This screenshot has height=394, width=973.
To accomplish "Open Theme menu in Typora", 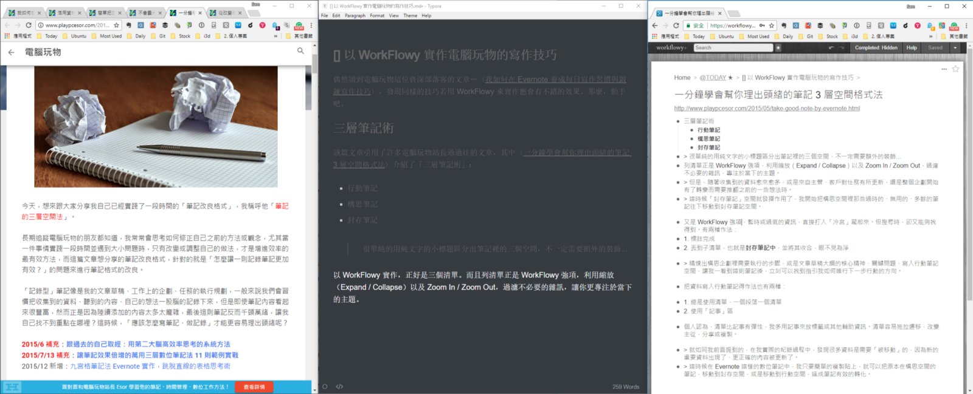I will click(410, 16).
